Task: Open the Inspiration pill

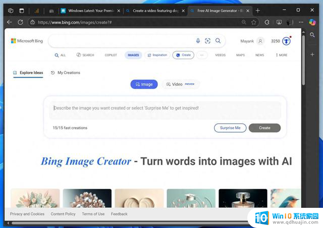Action: [x=157, y=55]
